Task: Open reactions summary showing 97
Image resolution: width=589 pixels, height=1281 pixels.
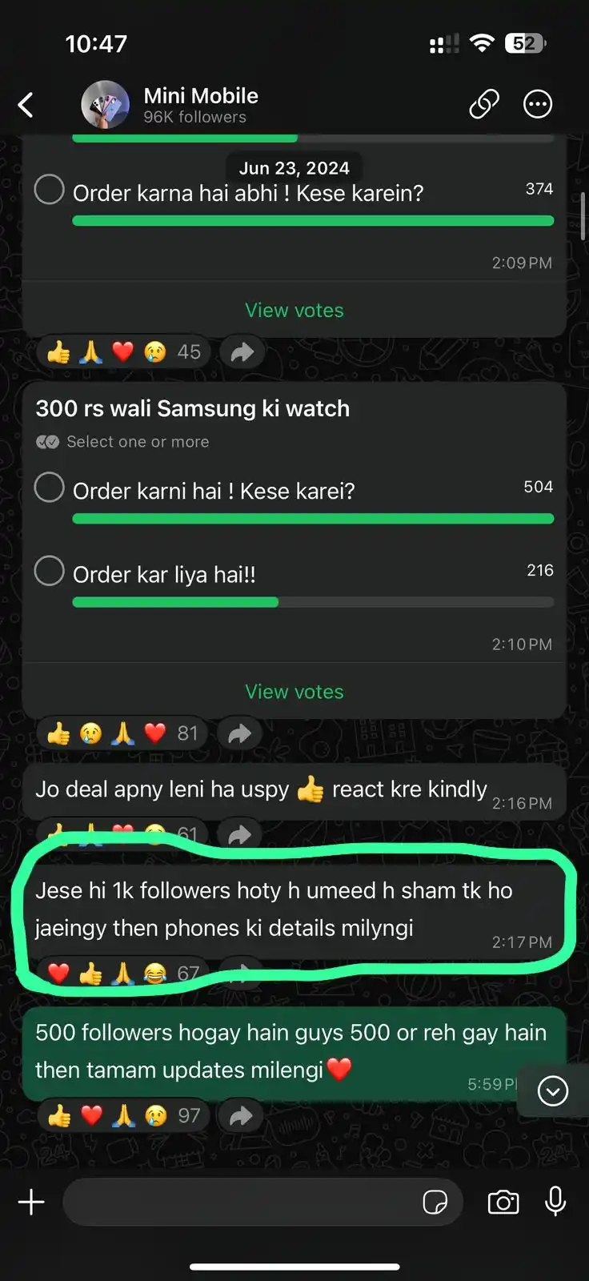Action: [x=124, y=1116]
